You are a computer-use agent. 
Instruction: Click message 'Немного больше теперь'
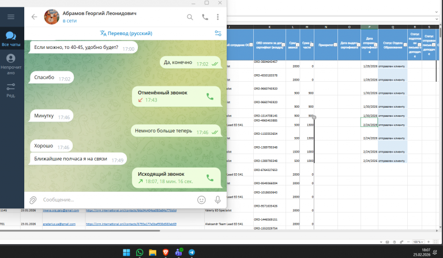pos(176,131)
